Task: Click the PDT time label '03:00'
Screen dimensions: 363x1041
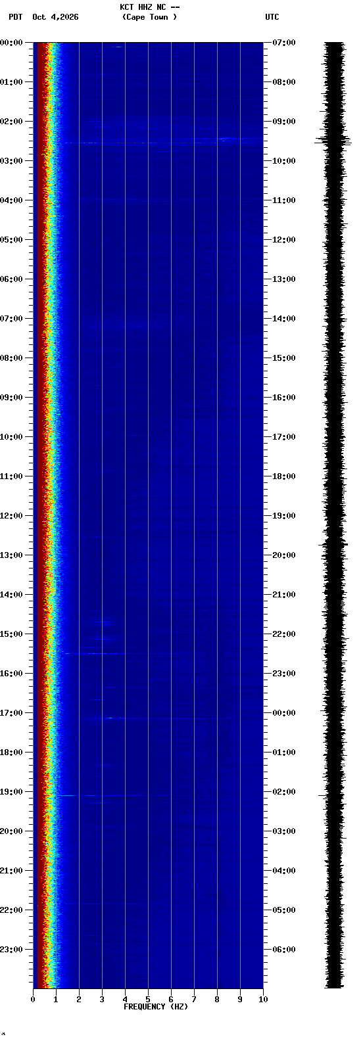Action: (x=11, y=161)
